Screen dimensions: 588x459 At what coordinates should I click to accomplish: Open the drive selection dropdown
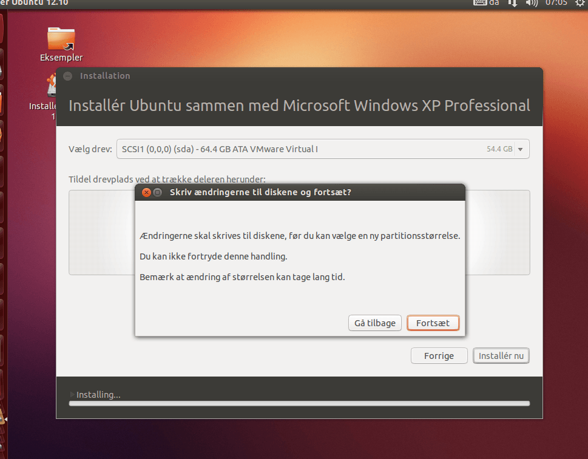coord(521,149)
